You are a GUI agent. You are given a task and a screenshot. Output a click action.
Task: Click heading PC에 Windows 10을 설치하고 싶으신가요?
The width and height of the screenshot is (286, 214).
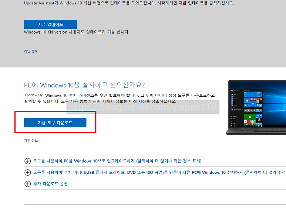84,85
